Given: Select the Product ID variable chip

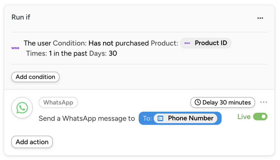Looking at the screenshot, I should coord(206,43).
